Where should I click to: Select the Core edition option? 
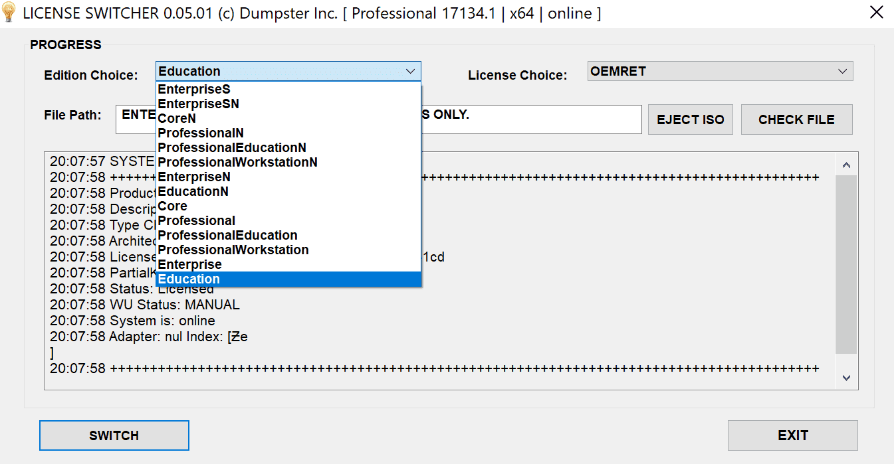point(172,206)
